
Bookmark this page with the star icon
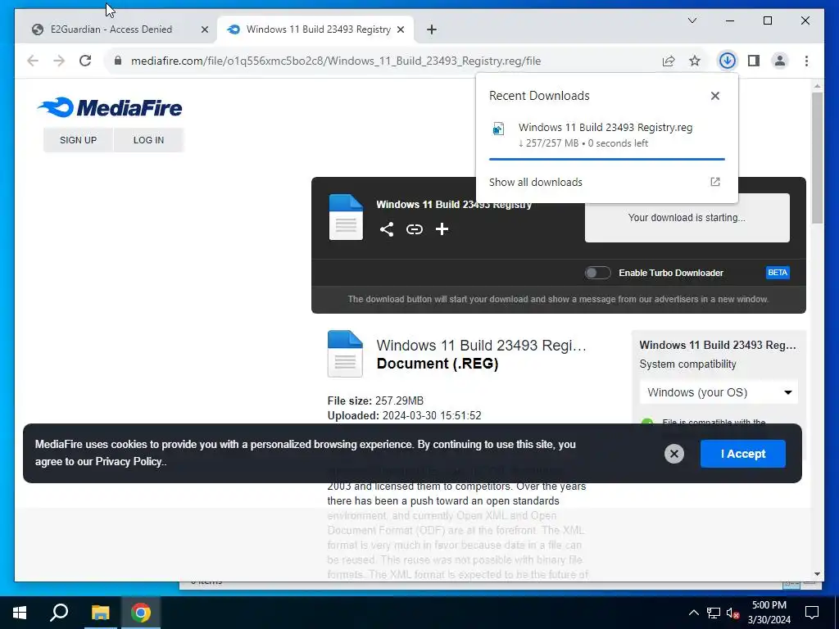click(x=695, y=61)
